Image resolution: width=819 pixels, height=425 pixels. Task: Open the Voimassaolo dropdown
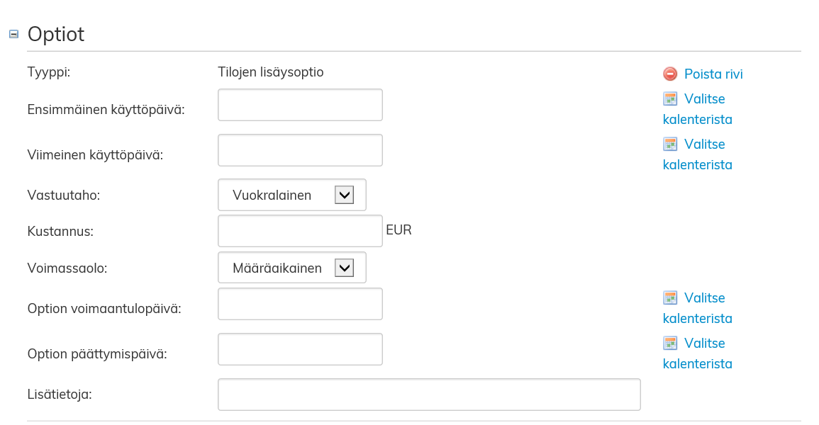291,268
